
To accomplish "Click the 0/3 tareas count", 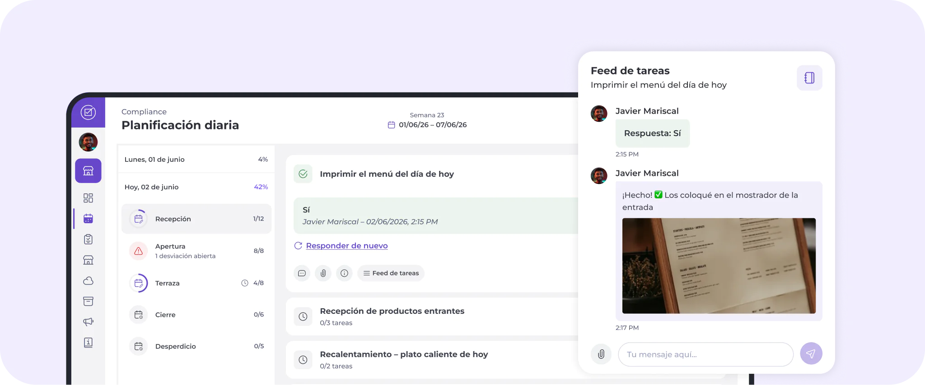I will coord(336,323).
